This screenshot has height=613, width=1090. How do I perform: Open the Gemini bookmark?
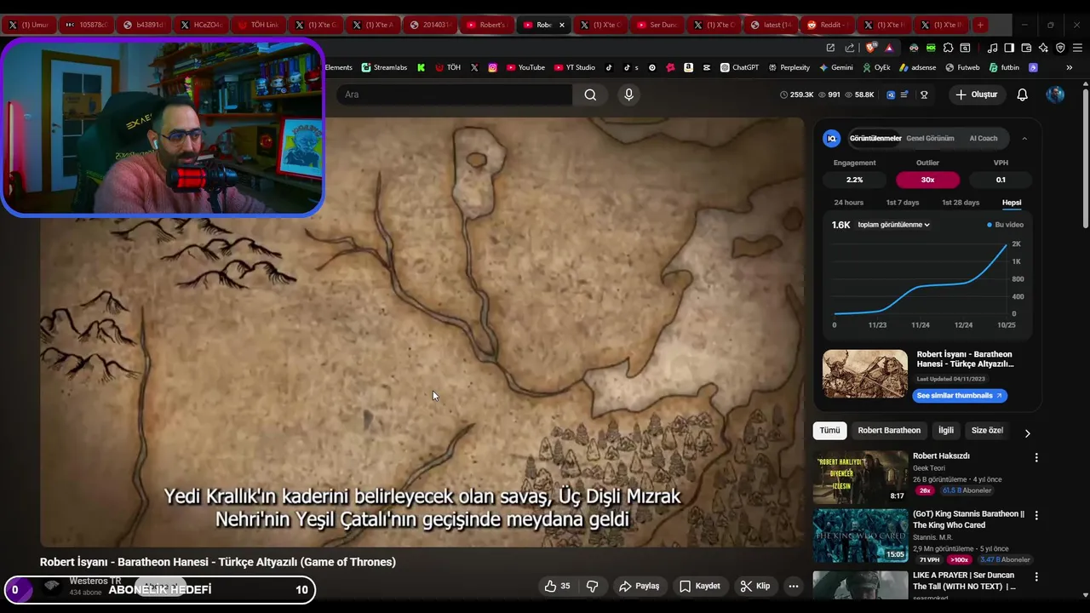pyautogui.click(x=835, y=67)
